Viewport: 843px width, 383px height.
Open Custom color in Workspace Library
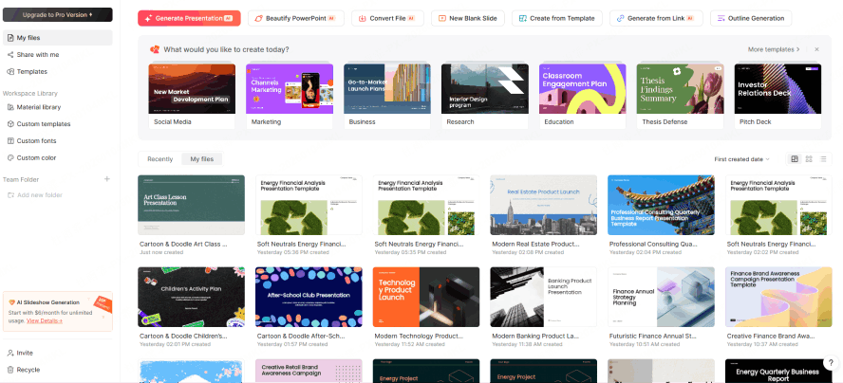tap(36, 157)
